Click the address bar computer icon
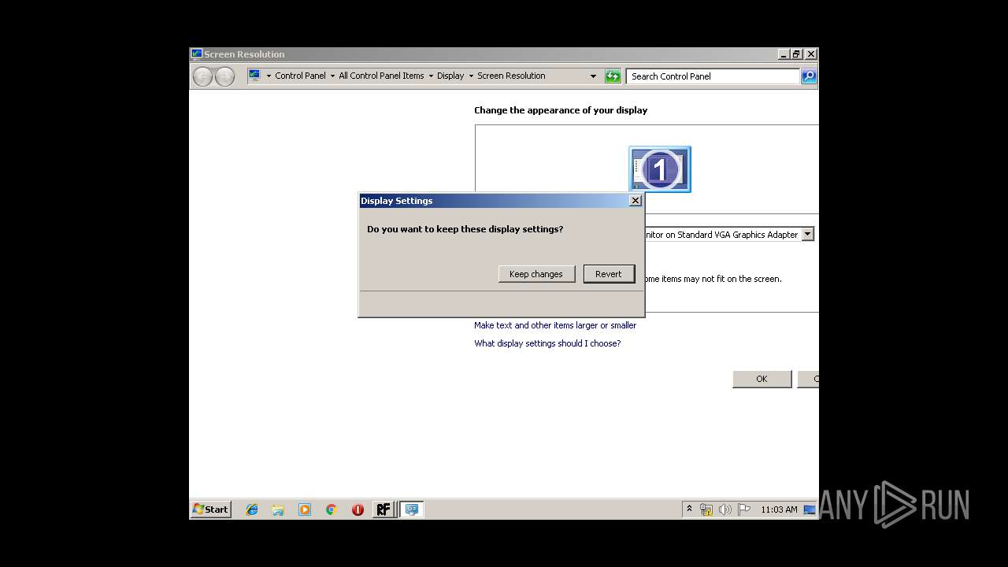 tap(254, 76)
